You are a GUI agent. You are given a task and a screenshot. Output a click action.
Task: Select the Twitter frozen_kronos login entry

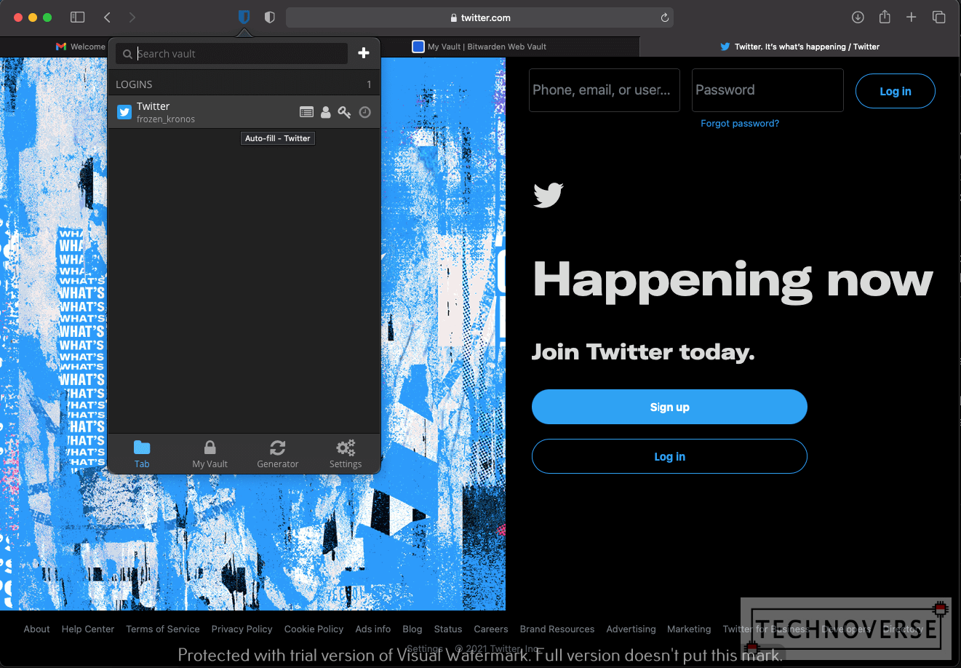click(244, 112)
